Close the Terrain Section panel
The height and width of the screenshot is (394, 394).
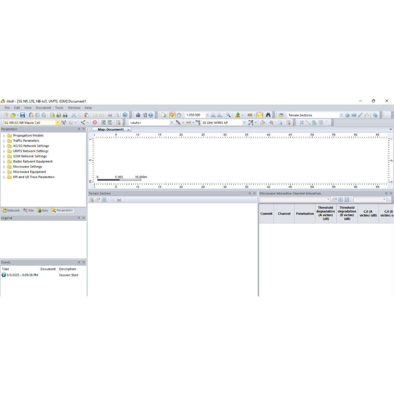(254, 193)
